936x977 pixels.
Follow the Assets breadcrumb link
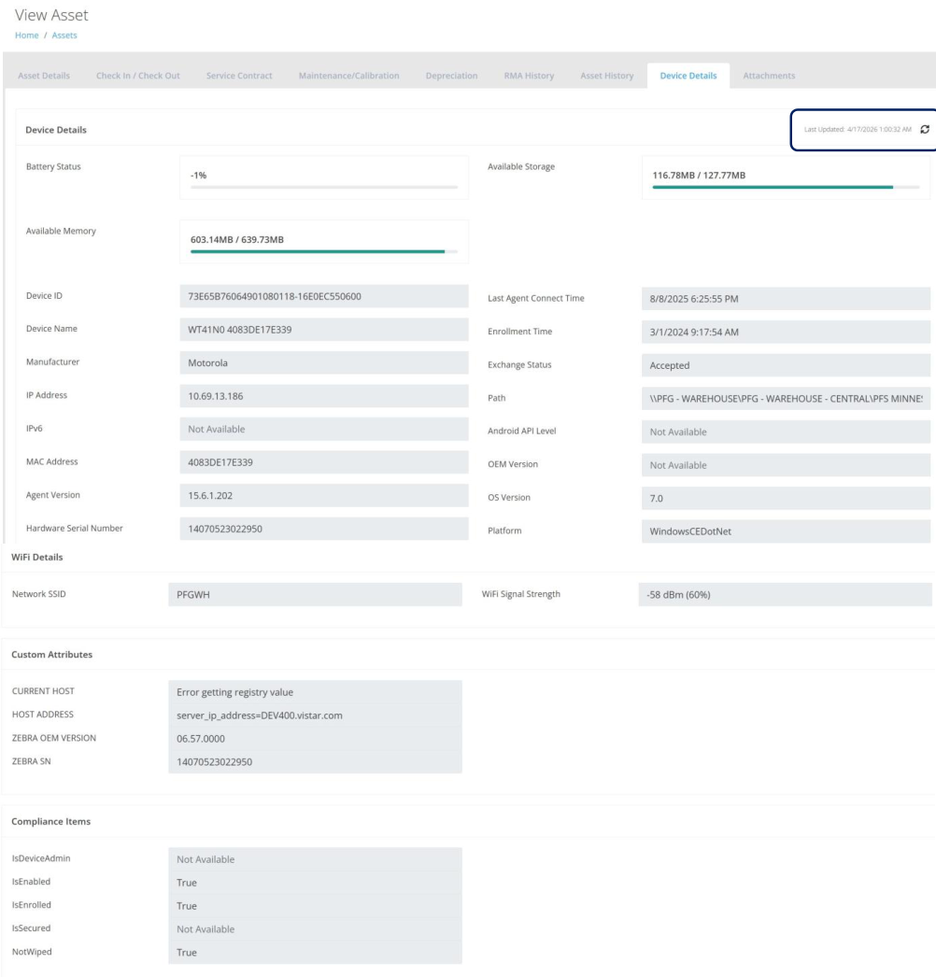[64, 35]
